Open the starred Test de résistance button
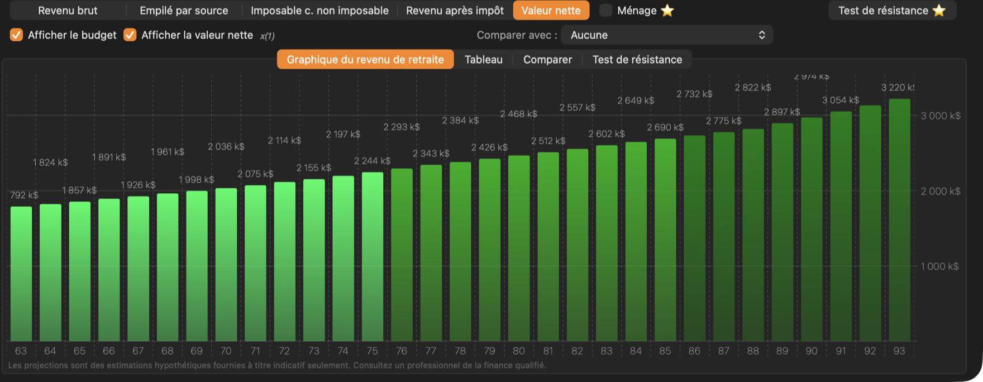983x382 pixels. click(892, 11)
